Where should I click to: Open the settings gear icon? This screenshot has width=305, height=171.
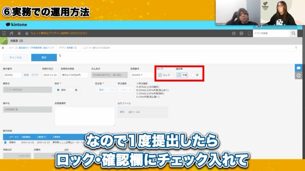[x=234, y=33]
